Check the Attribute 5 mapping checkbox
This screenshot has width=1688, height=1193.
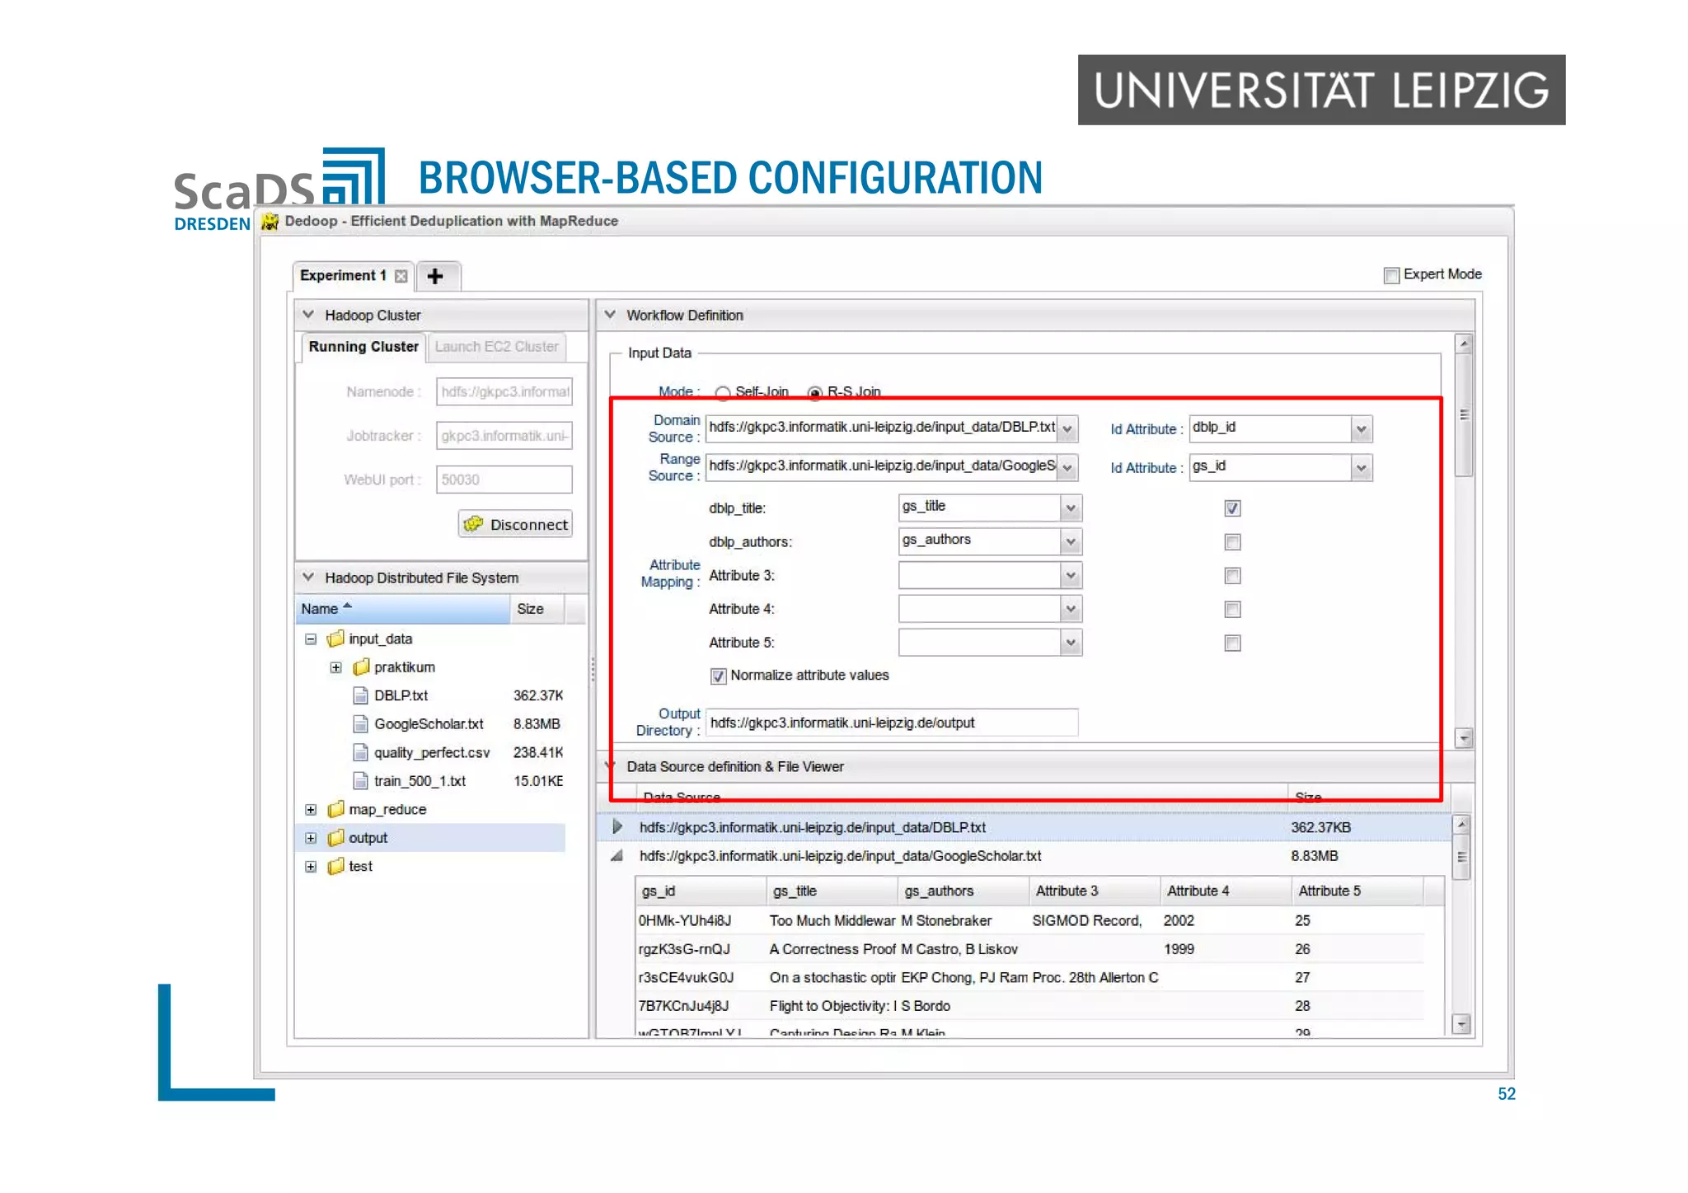pos(1232,643)
